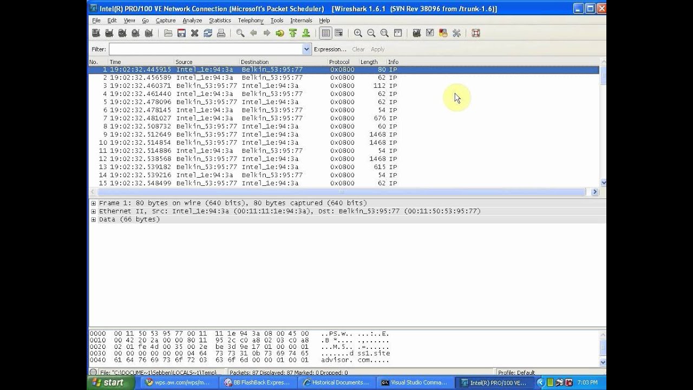This screenshot has width=693, height=390.
Task: Click in the Filter text field
Action: click(206, 49)
